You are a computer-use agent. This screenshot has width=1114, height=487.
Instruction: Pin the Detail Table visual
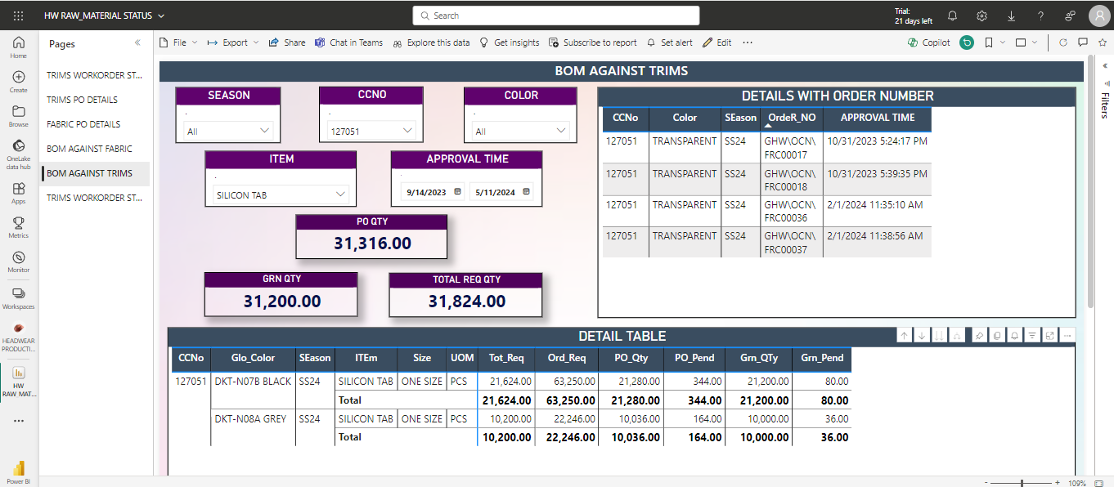[978, 335]
